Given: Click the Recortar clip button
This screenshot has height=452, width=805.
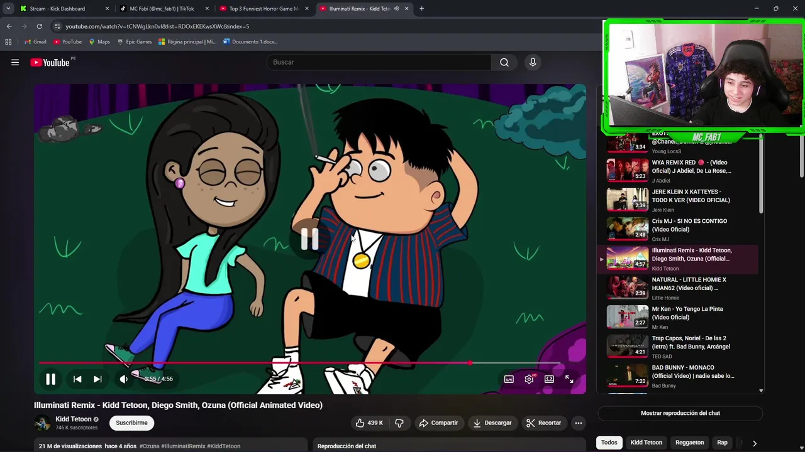Looking at the screenshot, I should pyautogui.click(x=543, y=423).
